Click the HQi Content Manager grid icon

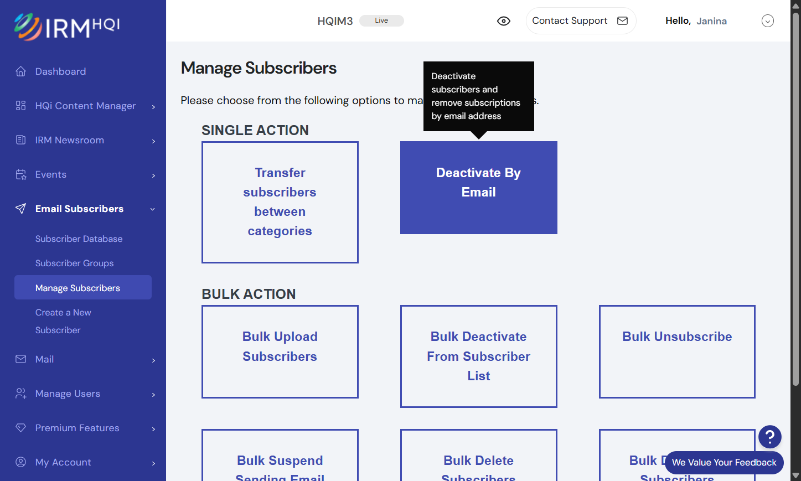[21, 106]
